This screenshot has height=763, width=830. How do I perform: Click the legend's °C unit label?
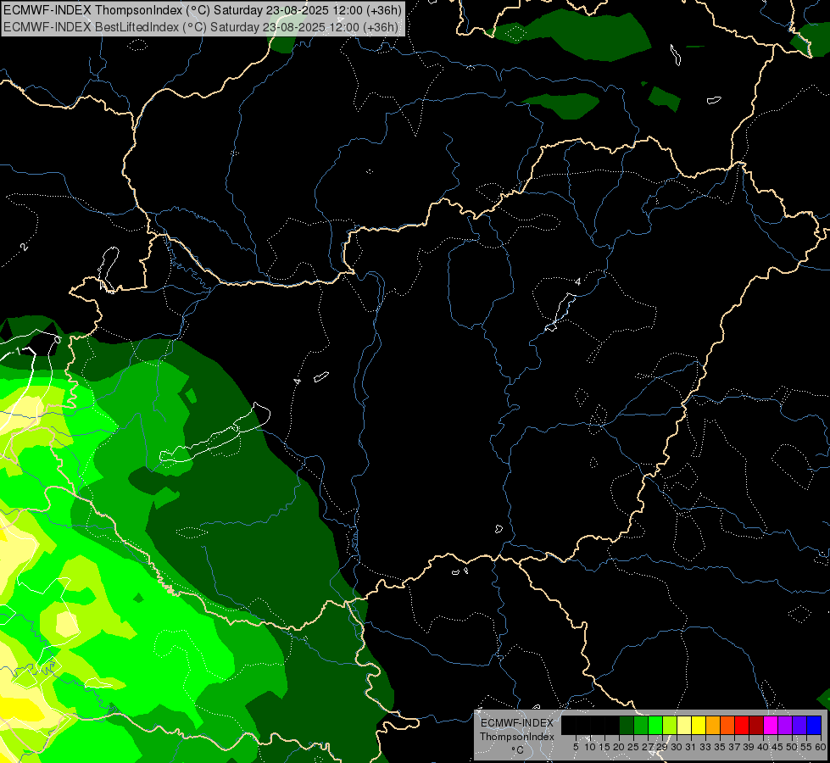518,749
